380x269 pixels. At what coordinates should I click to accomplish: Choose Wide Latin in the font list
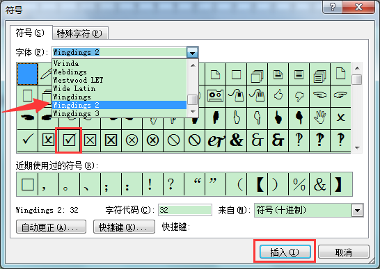click(120, 88)
